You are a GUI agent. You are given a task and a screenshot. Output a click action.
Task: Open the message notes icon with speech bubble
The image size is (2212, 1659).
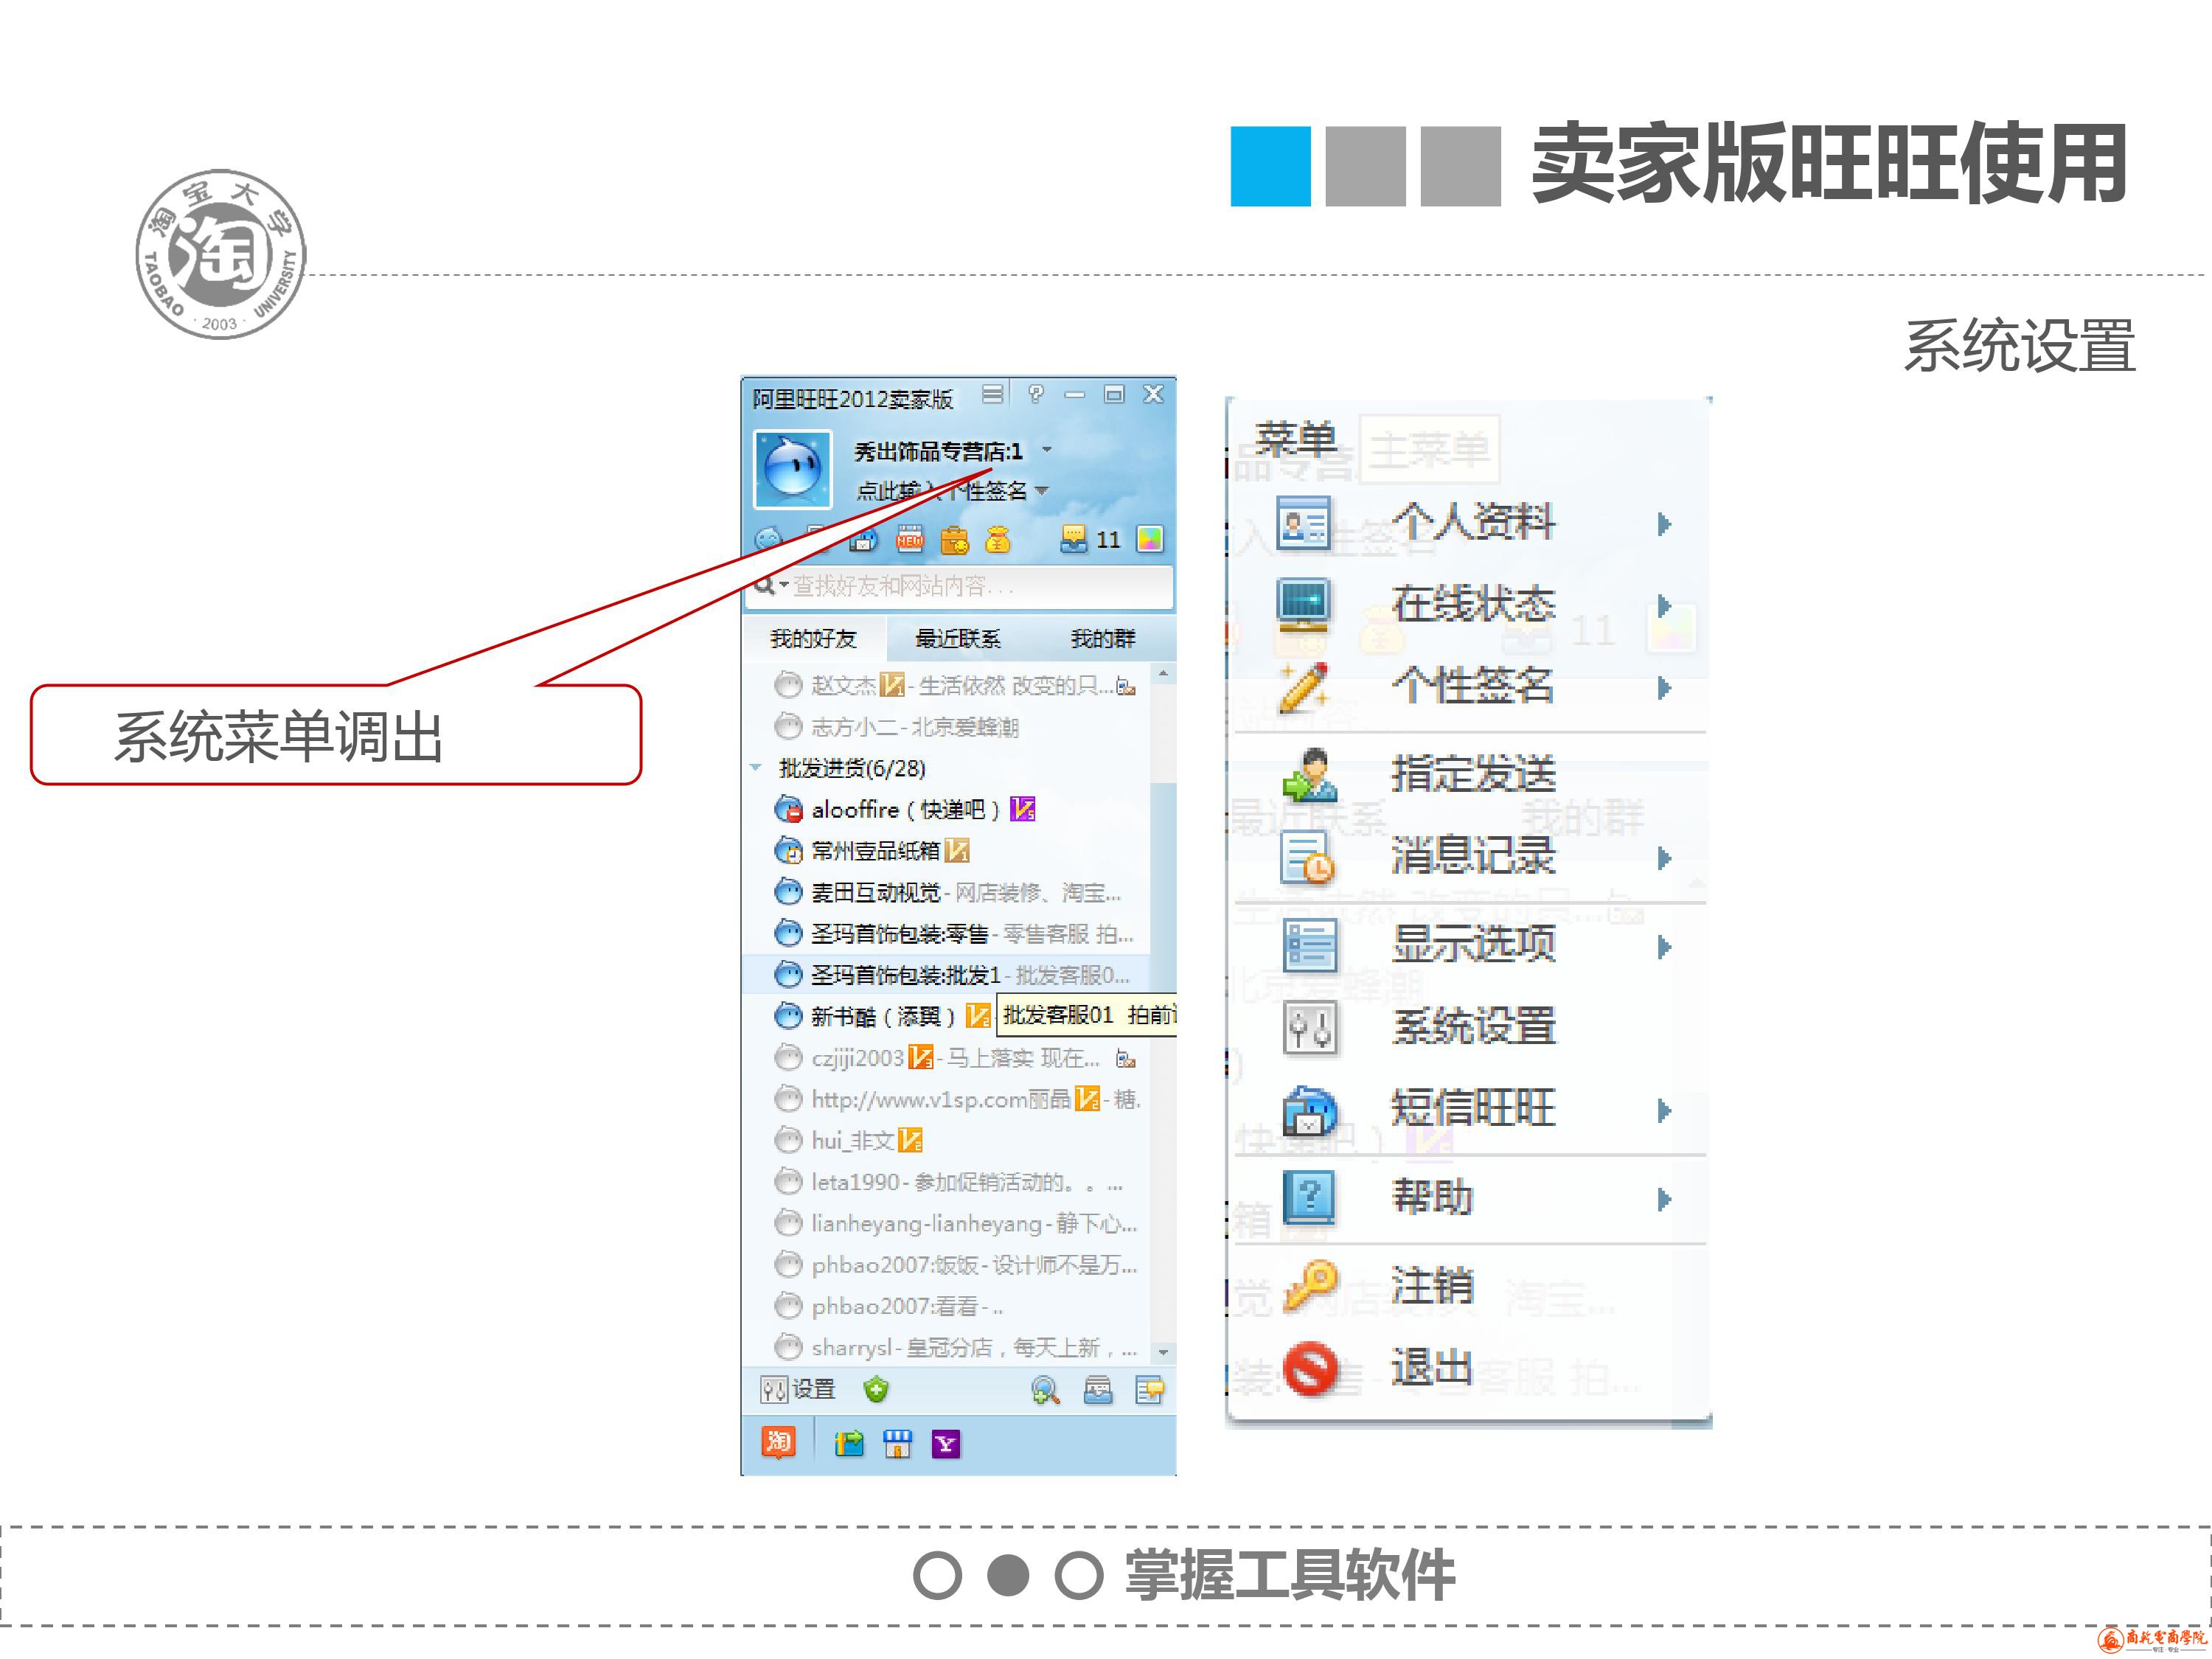[1149, 1391]
